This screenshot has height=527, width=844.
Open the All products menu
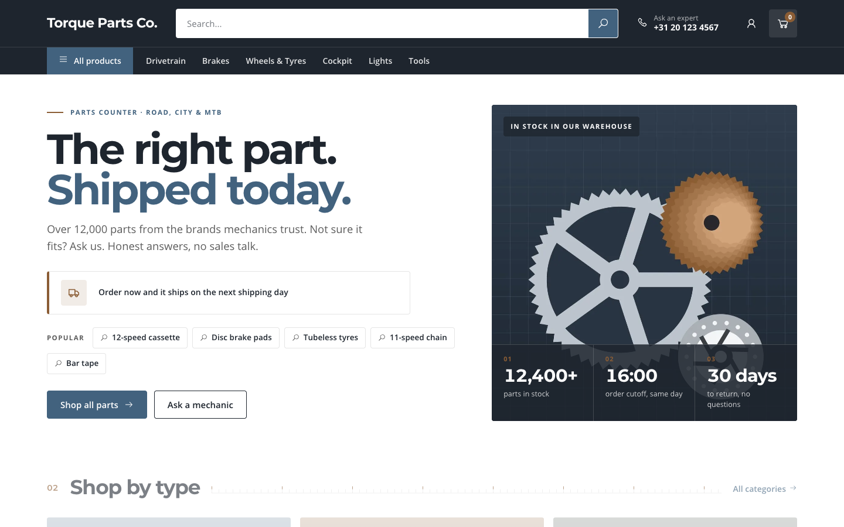pyautogui.click(x=90, y=61)
